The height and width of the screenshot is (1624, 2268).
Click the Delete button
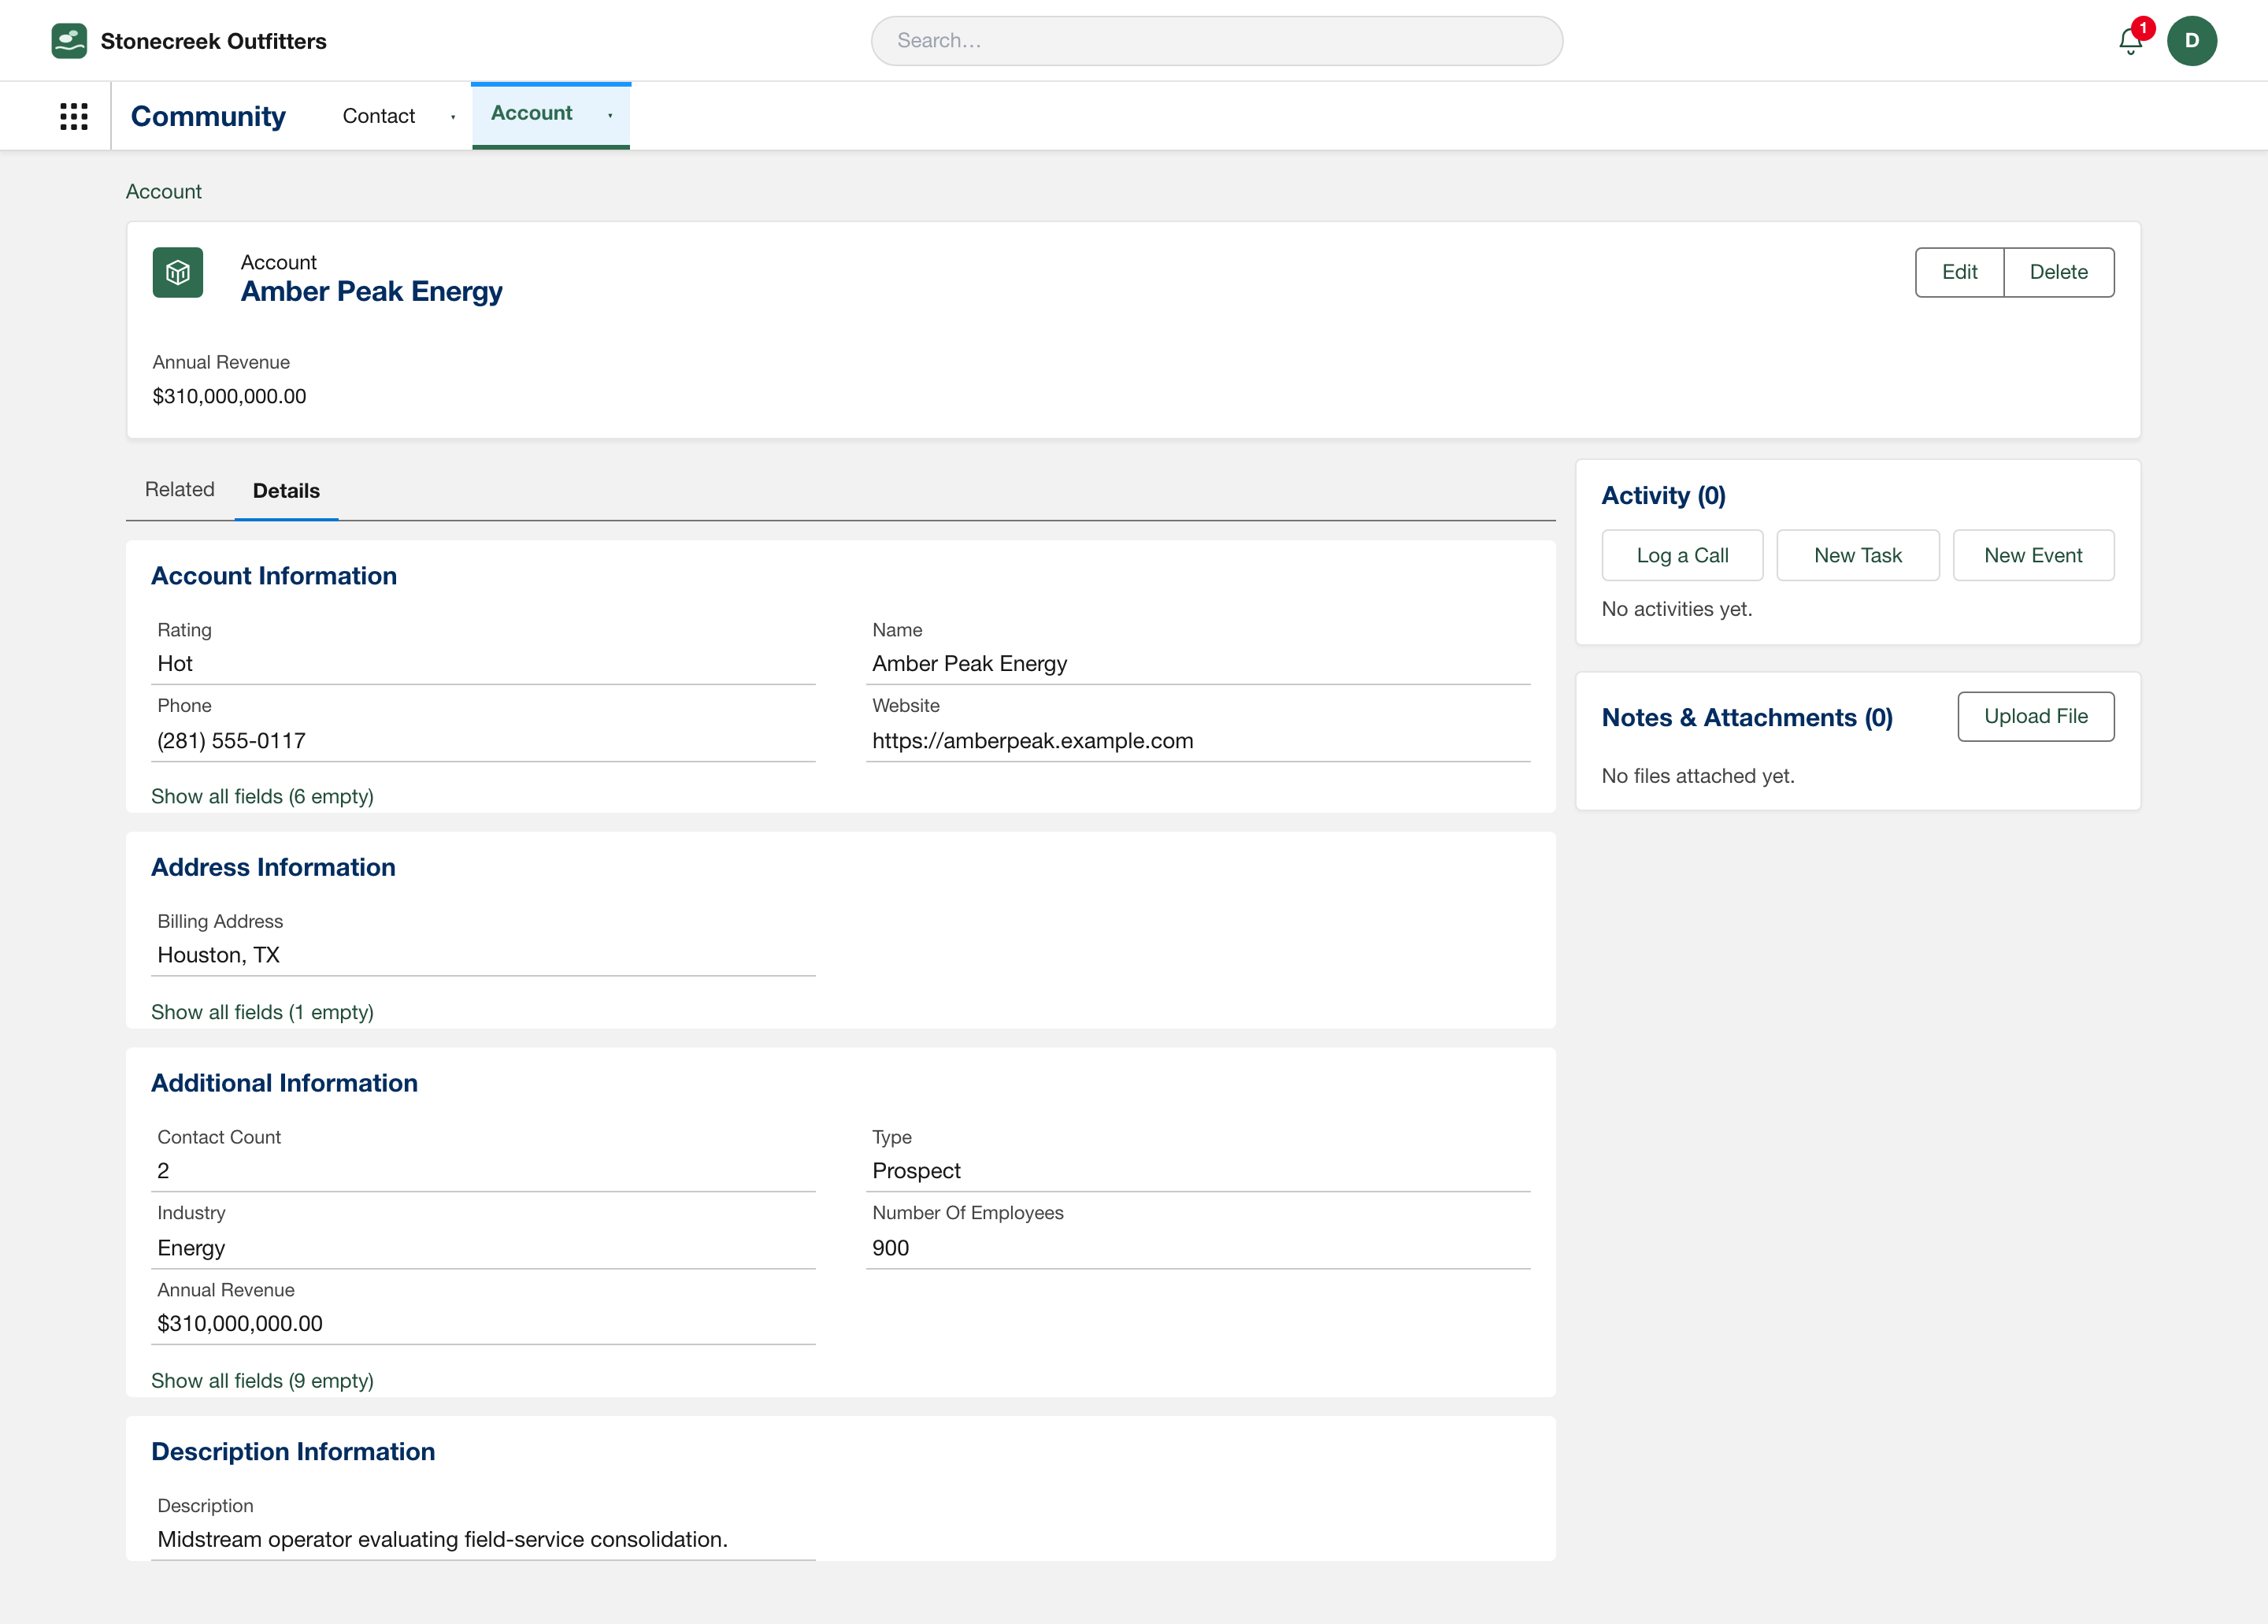[2058, 272]
